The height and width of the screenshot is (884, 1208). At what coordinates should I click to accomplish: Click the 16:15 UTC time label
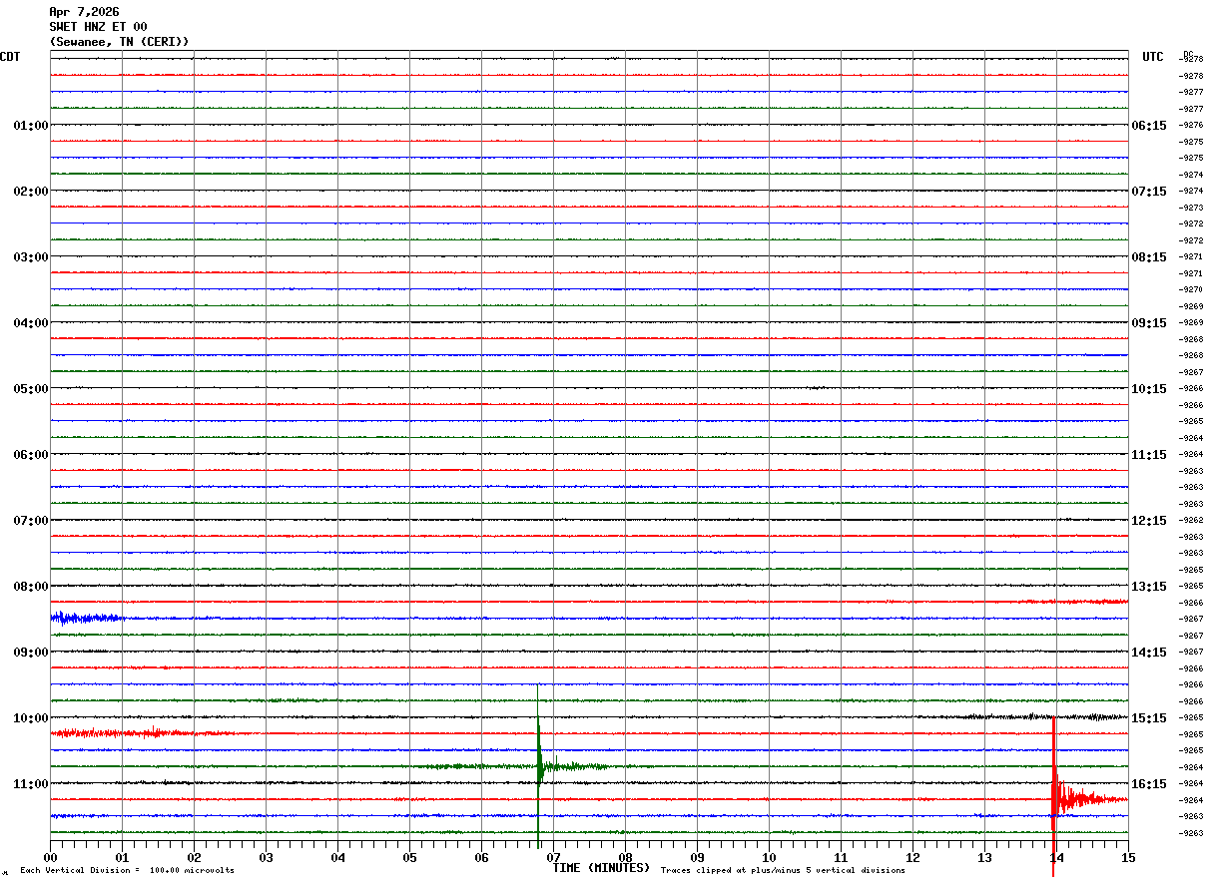tap(1149, 784)
